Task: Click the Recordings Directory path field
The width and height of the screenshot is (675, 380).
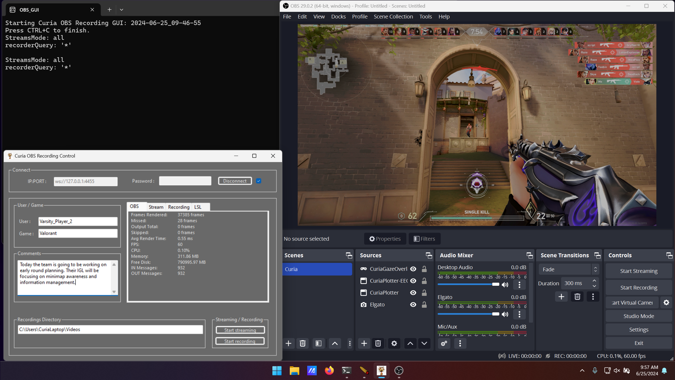Action: (x=110, y=329)
